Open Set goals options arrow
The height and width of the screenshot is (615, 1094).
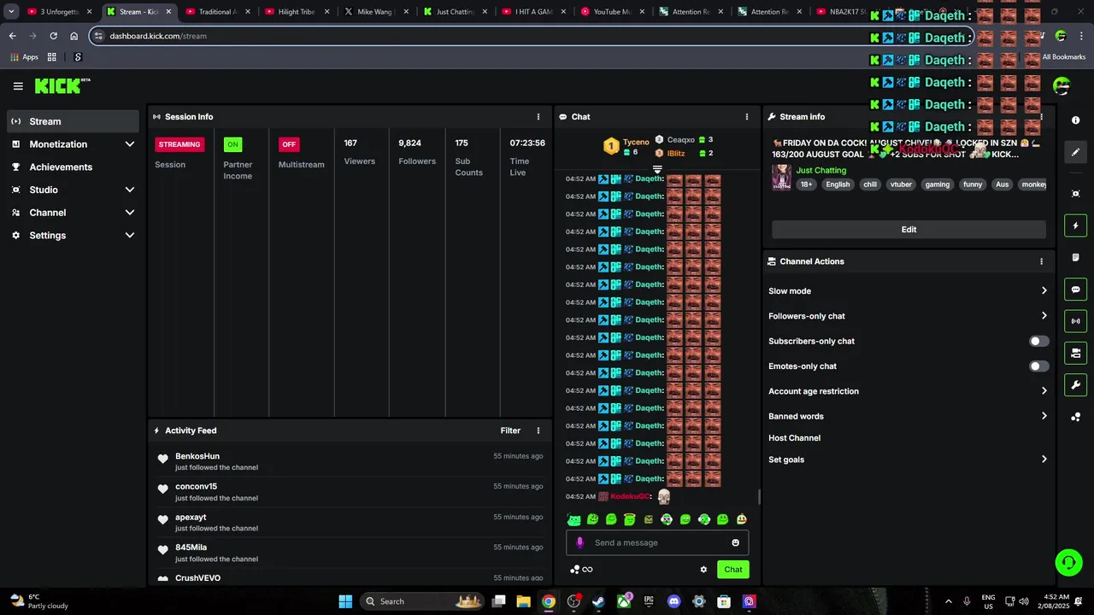tap(1044, 460)
